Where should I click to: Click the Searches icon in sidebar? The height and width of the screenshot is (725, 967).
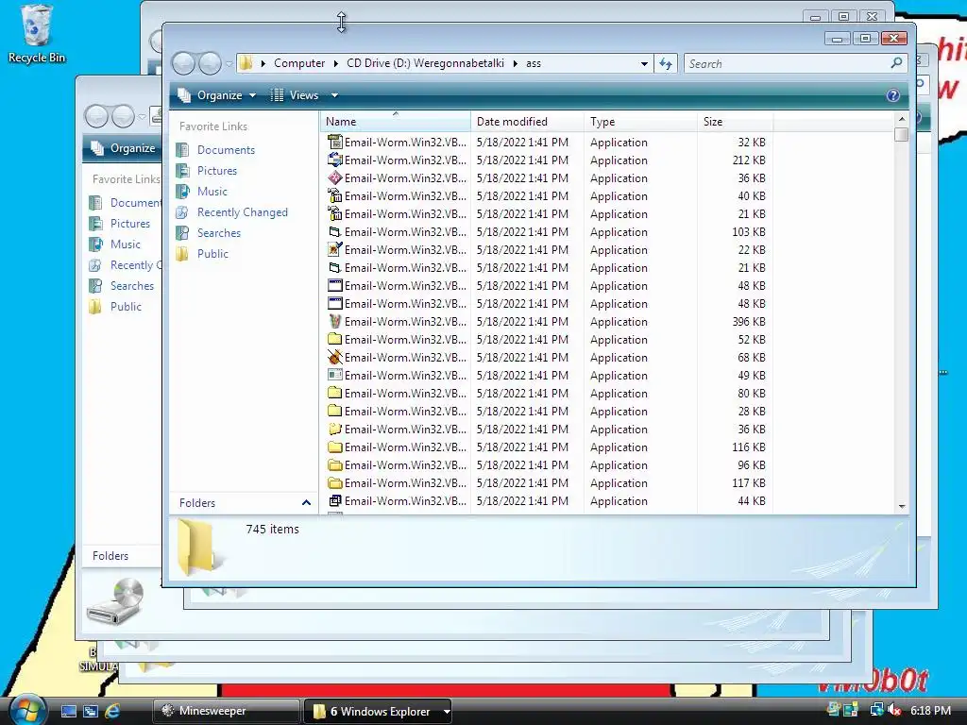[x=182, y=233]
